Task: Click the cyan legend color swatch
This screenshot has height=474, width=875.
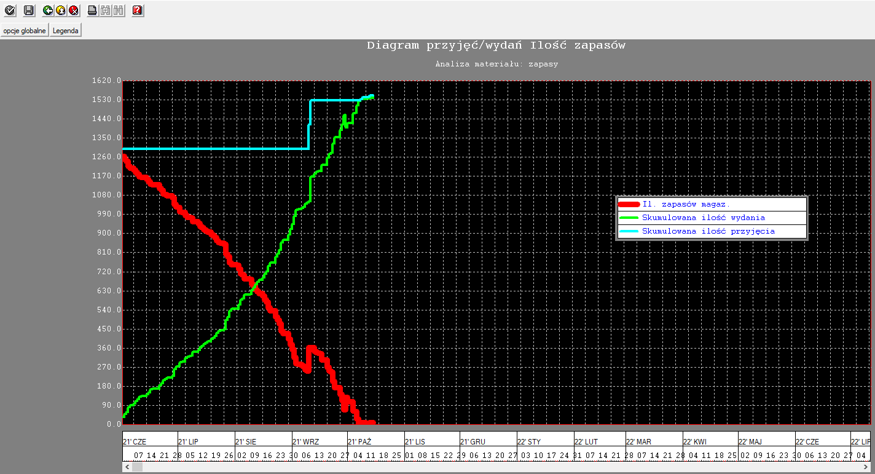Action: coord(629,231)
